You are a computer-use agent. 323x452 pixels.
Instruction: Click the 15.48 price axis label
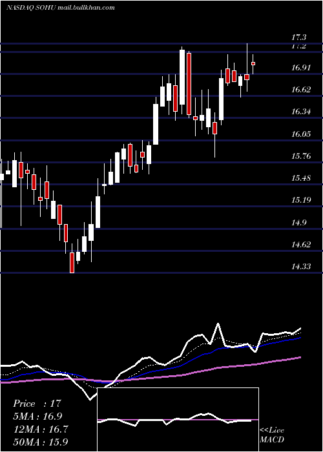pos(301,178)
